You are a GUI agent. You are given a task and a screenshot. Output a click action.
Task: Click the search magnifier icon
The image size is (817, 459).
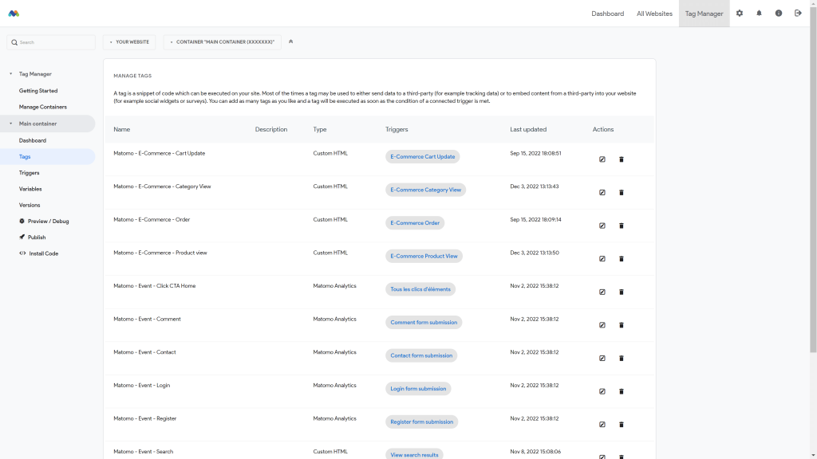pyautogui.click(x=14, y=42)
